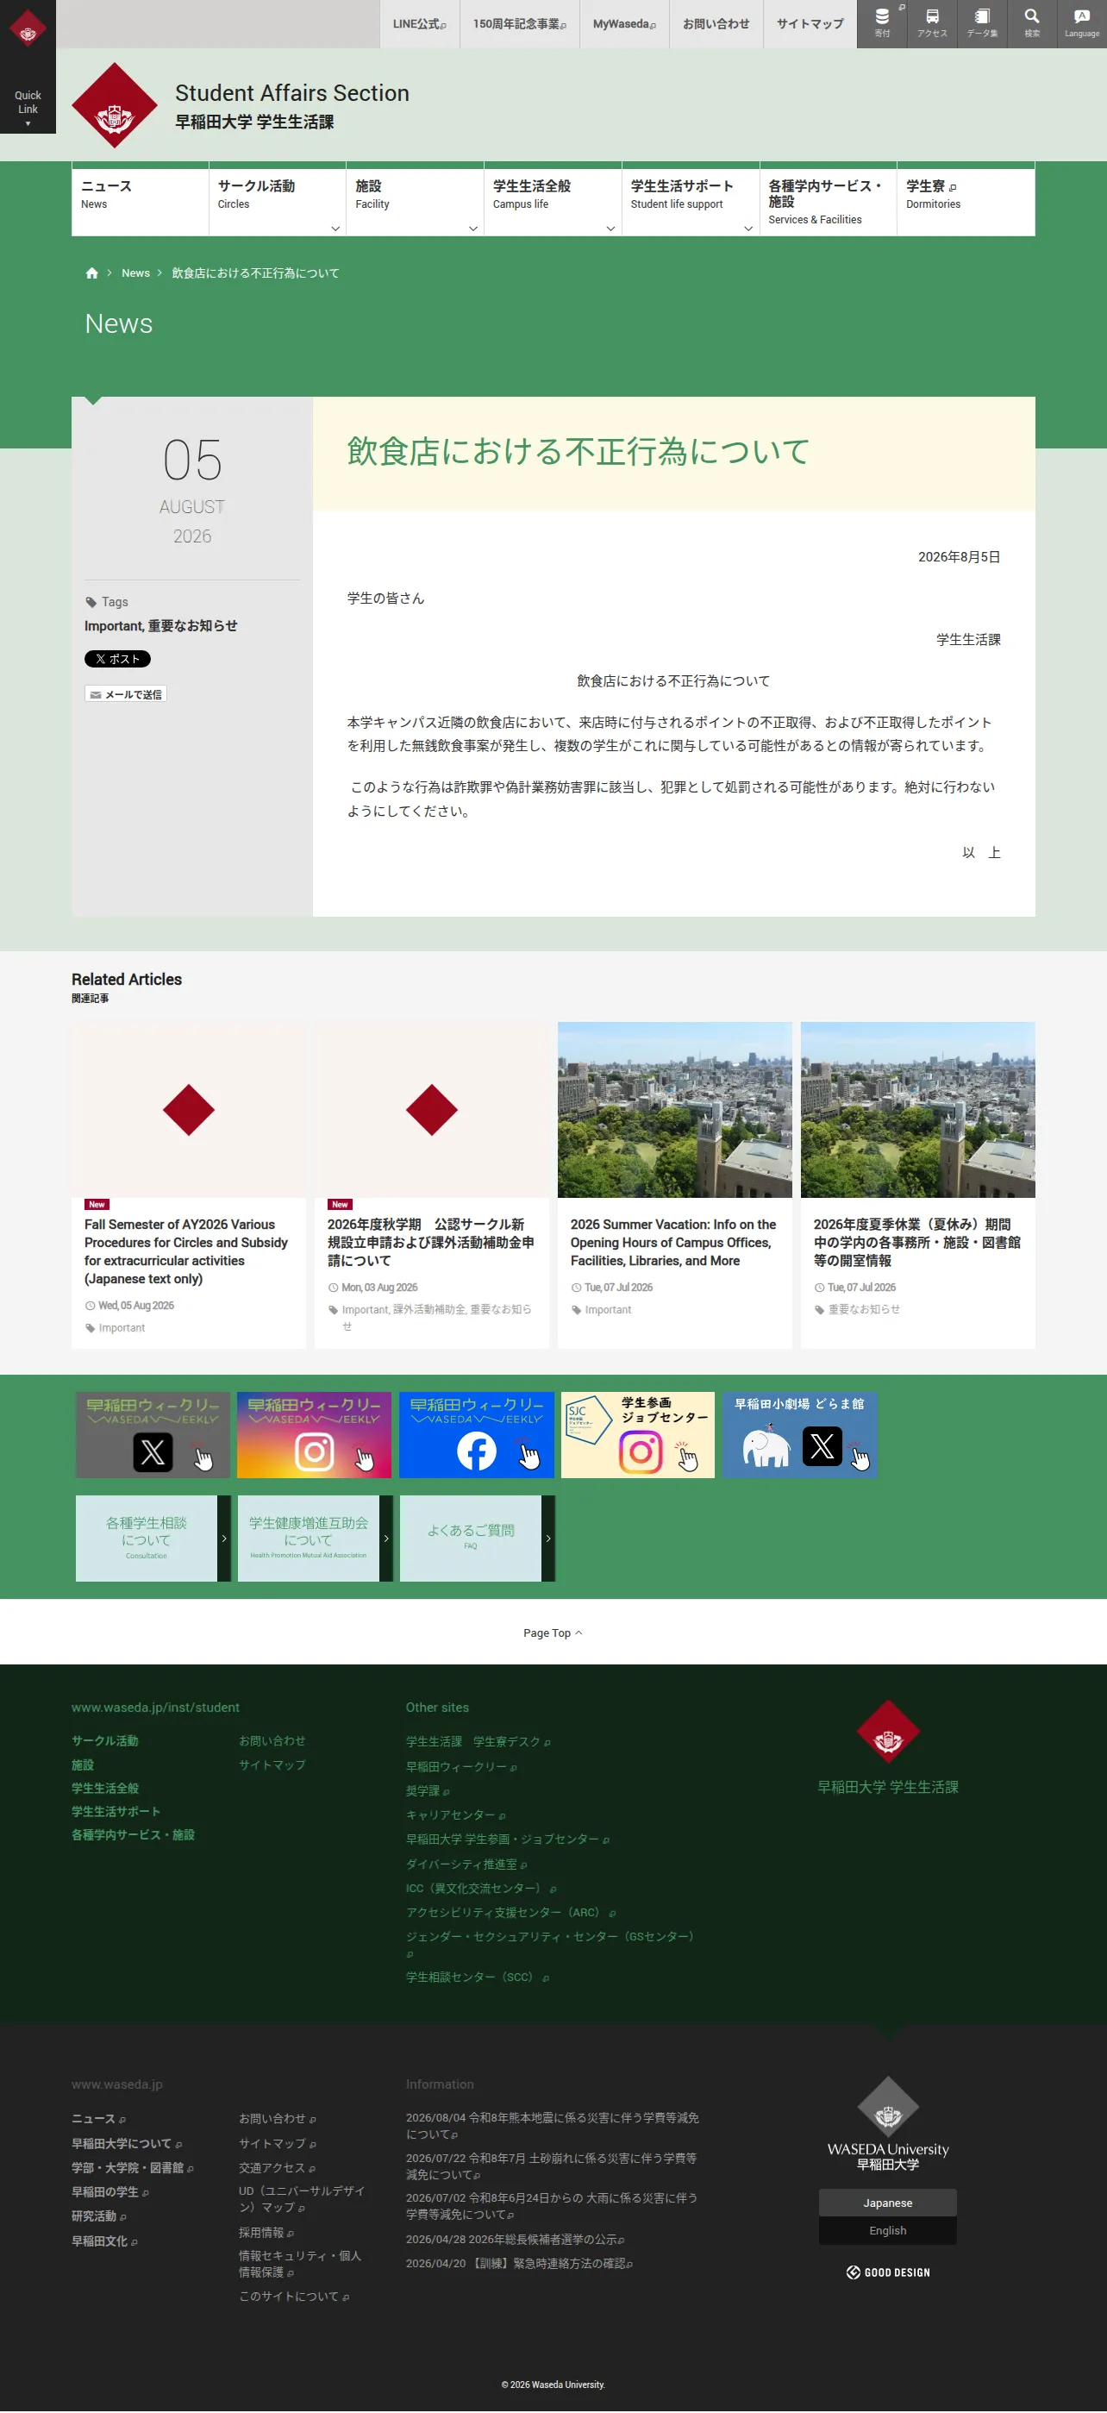This screenshot has width=1107, height=2413.
Task: Open 学生相談センター（SCC） footer link
Action: coord(478,1977)
